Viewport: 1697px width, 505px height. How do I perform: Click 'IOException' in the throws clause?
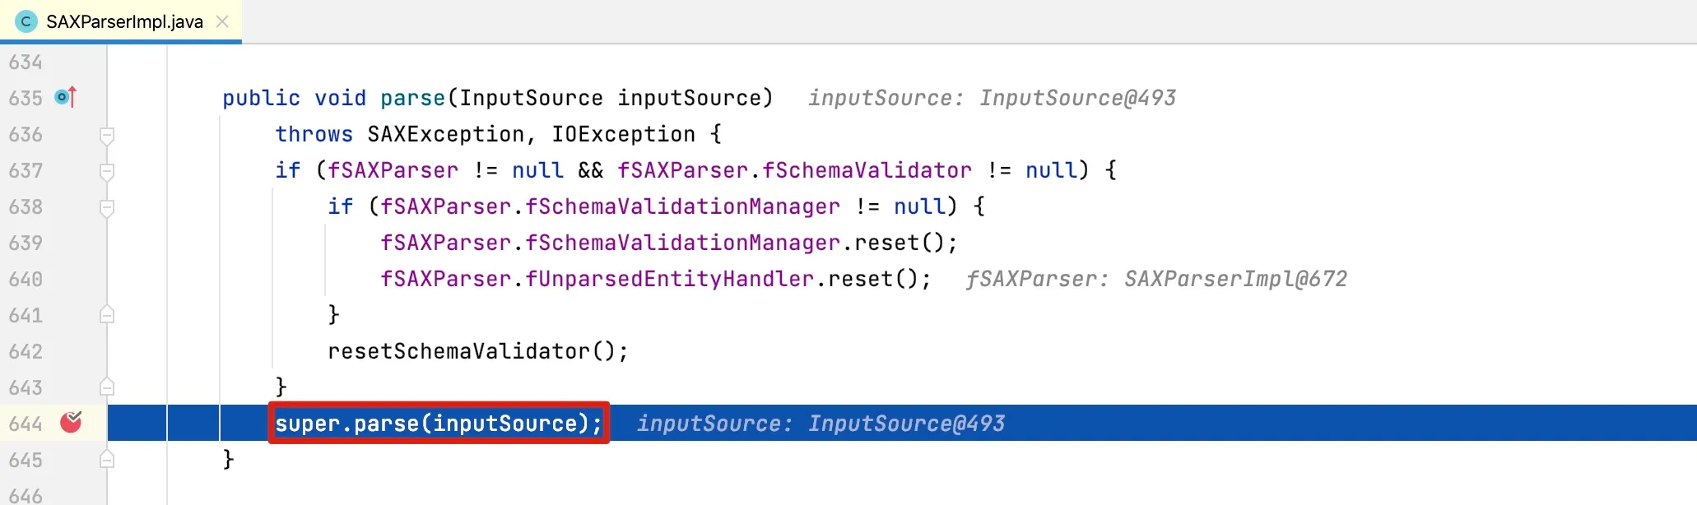pos(623,134)
